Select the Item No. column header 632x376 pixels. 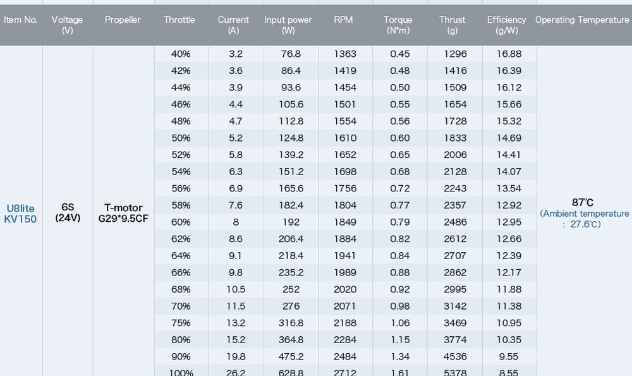21,20
